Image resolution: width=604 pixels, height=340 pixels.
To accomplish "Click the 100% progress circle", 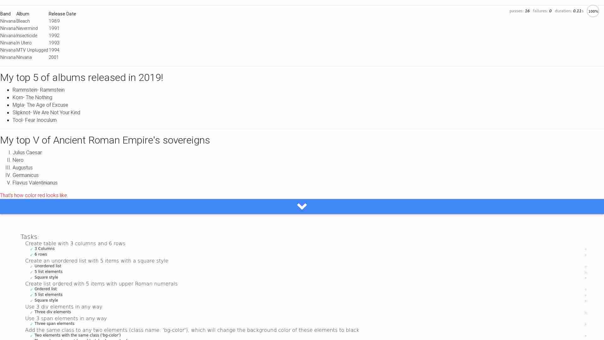I will click(593, 11).
